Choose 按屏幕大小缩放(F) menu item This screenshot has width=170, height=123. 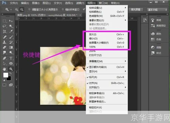(x=107, y=43)
